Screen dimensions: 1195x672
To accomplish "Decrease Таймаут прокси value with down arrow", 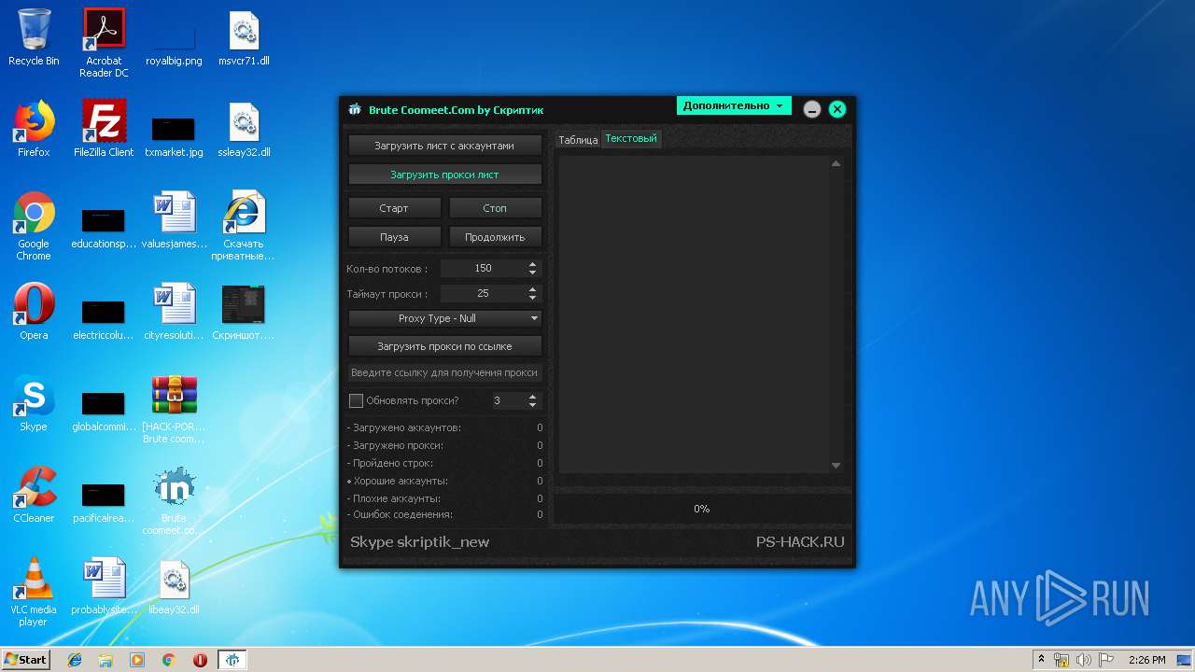I will 532,297.
